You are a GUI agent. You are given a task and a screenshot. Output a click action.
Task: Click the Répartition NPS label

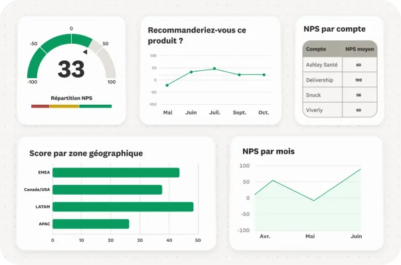coord(71,98)
